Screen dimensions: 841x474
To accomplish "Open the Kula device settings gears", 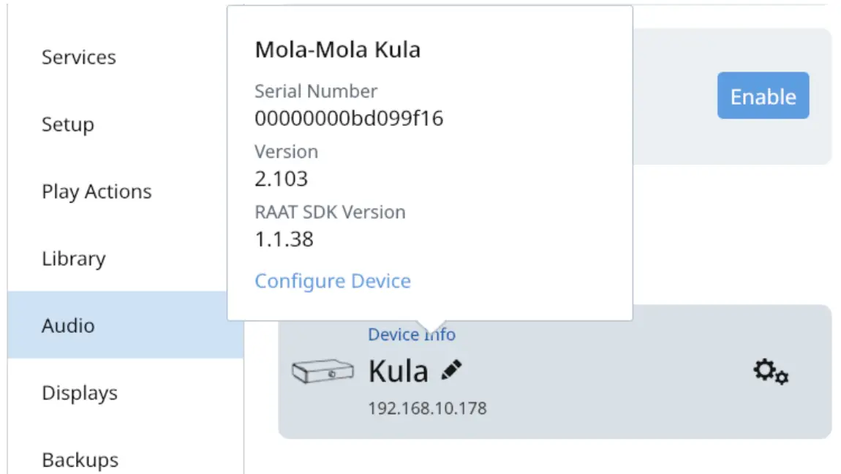I will coord(771,372).
